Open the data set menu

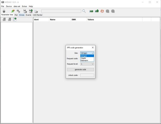coord(17,6)
